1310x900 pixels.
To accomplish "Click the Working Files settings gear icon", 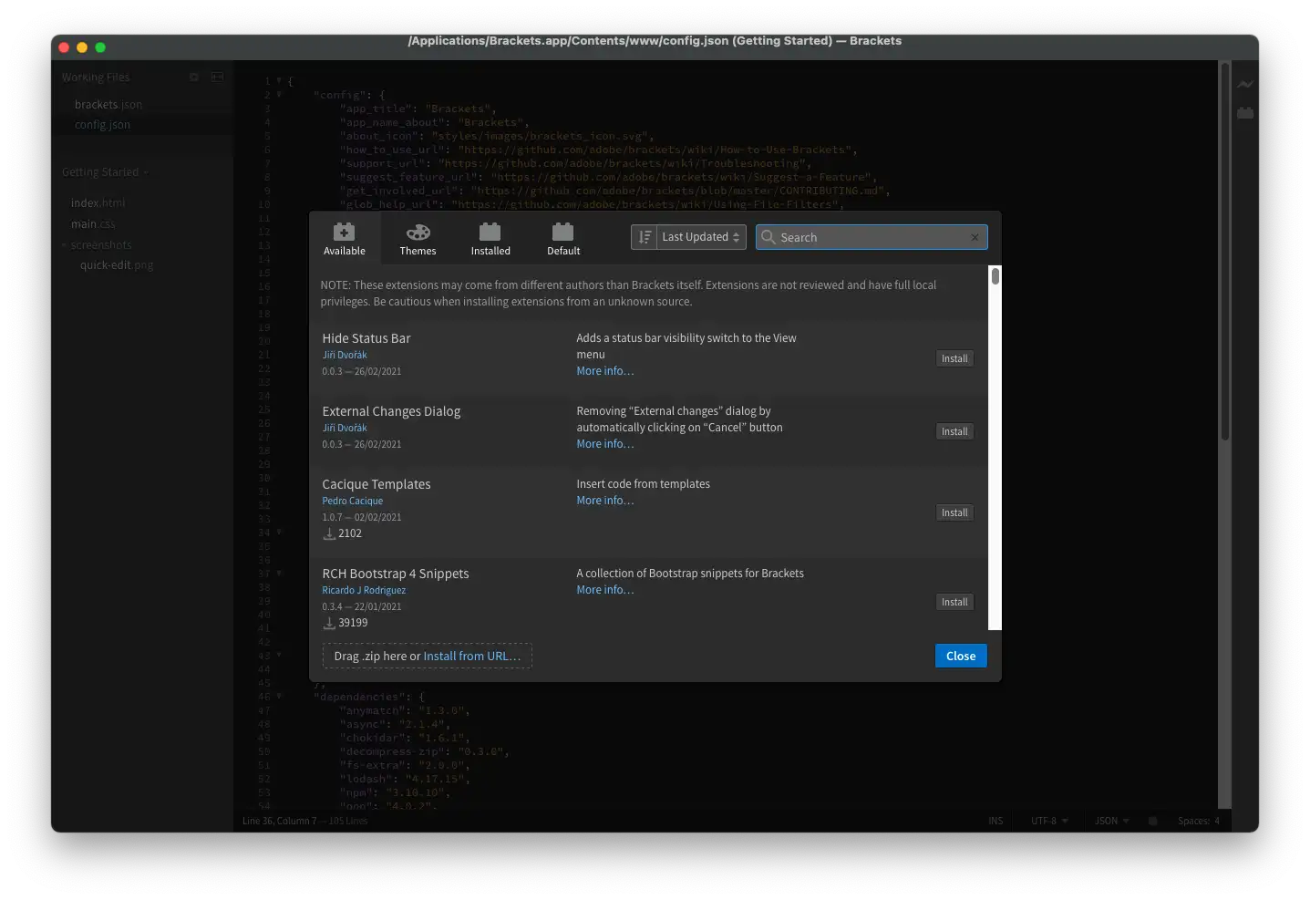I will click(x=193, y=78).
